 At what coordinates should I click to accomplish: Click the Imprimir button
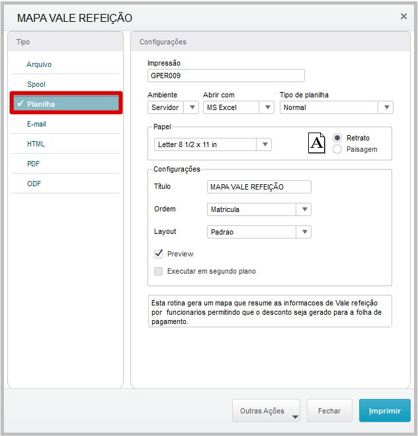click(385, 411)
